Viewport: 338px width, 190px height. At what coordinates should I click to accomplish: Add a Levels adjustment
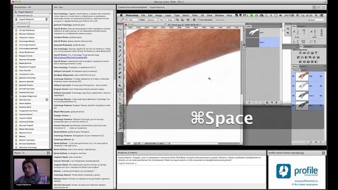tap(304, 53)
